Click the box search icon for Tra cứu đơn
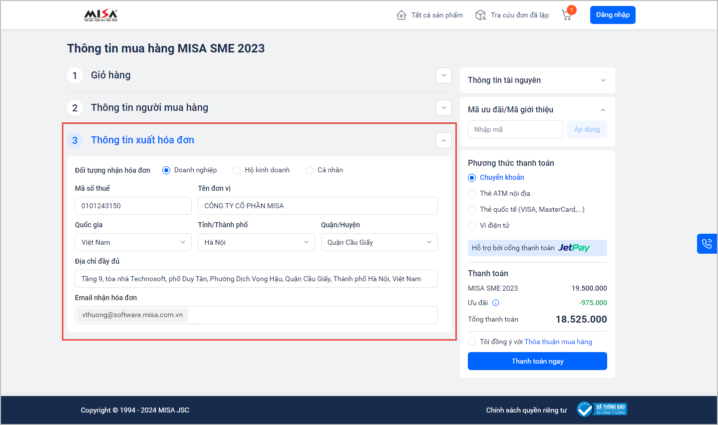This screenshot has height=425, width=718. point(480,15)
